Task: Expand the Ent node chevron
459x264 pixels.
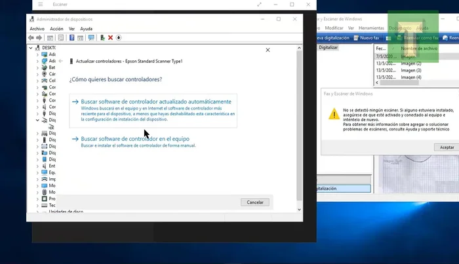Action: pos(37,166)
